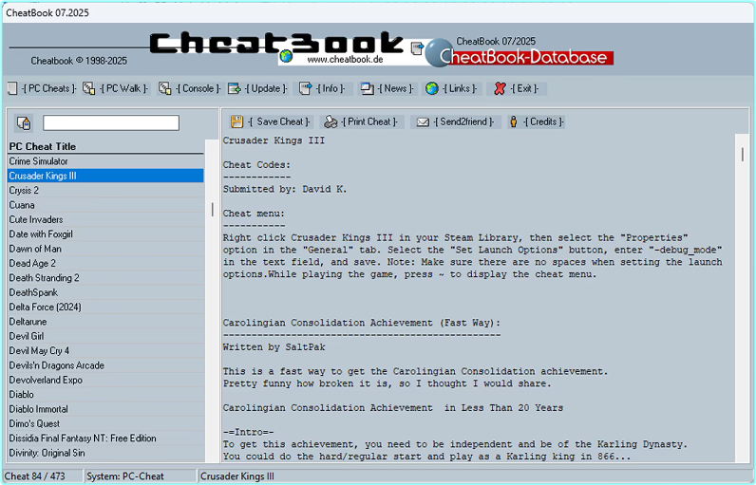Click the search icon beside the search box
The height and width of the screenshot is (485, 756).
pos(24,122)
